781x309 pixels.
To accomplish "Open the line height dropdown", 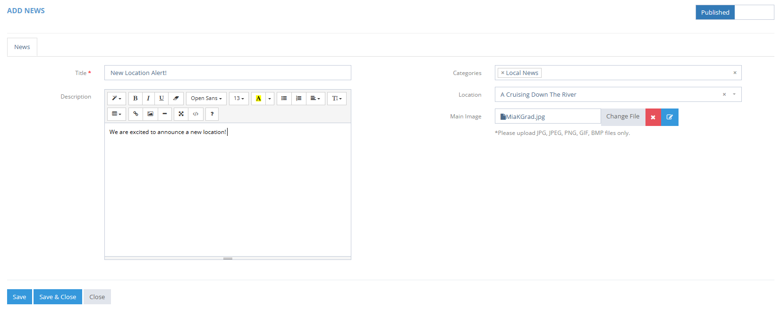I will 337,98.
